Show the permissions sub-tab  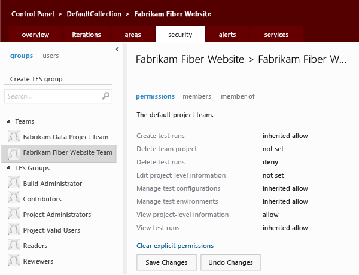pyautogui.click(x=155, y=96)
